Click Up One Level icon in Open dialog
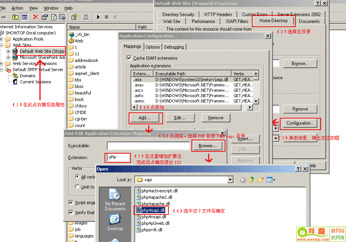The image size is (346, 242). tap(252, 180)
